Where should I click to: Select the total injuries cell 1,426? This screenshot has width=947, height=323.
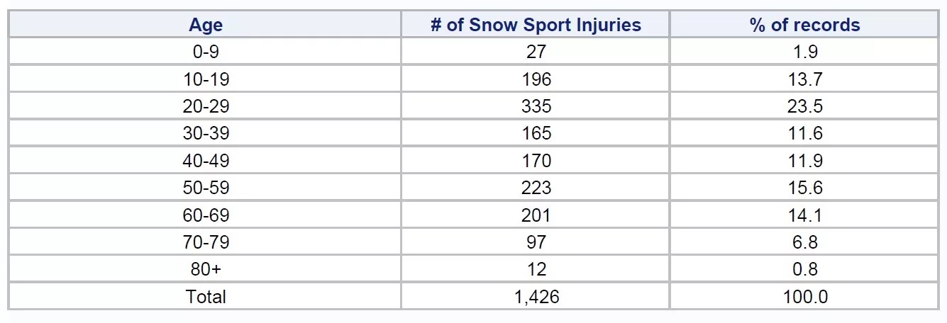(x=536, y=296)
